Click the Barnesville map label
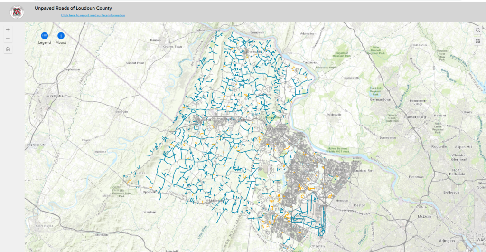Screen dimensions: 486x252 click(352, 78)
